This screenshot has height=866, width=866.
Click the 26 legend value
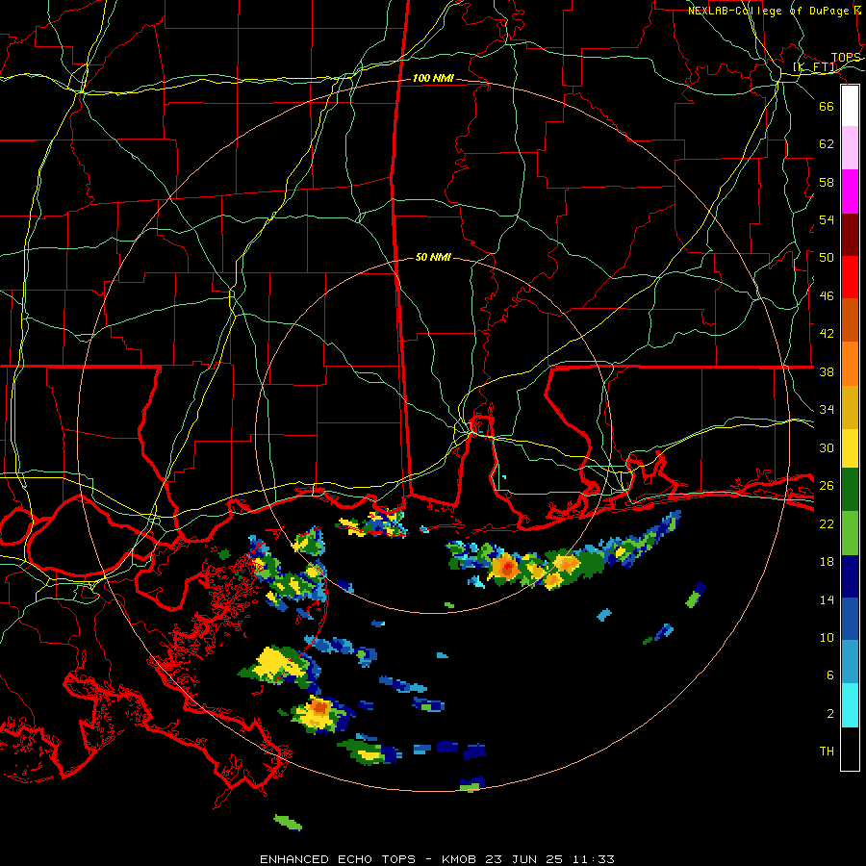[x=827, y=486]
